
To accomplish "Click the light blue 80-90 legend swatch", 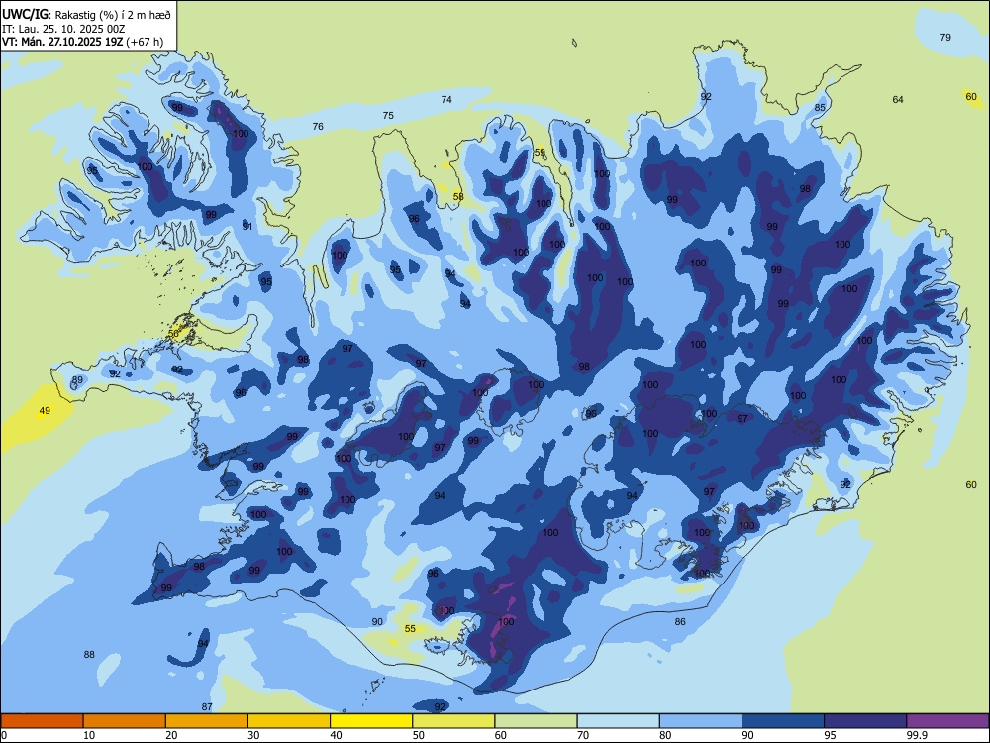I will click(701, 721).
